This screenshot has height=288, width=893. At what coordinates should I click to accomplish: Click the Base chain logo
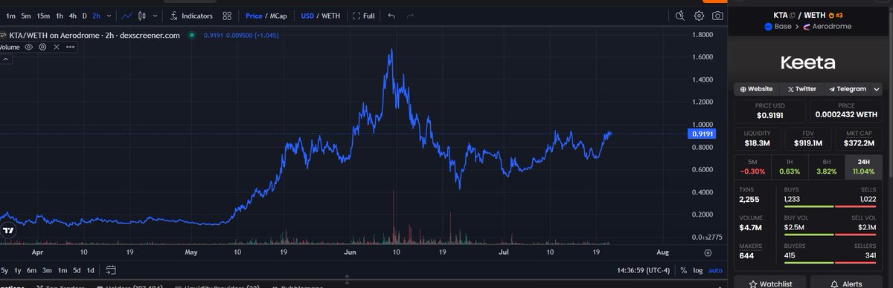tap(769, 27)
